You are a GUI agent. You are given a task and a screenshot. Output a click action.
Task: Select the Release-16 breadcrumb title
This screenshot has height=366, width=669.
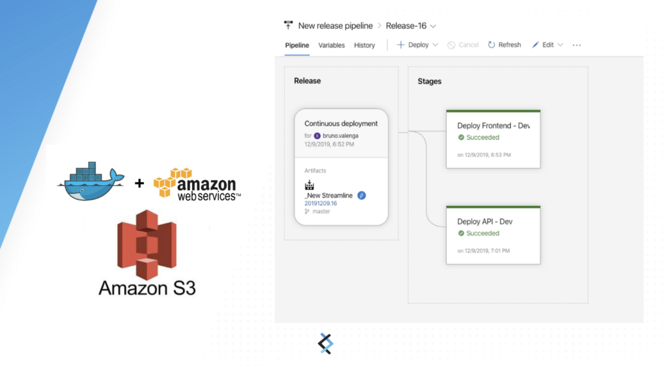(406, 25)
